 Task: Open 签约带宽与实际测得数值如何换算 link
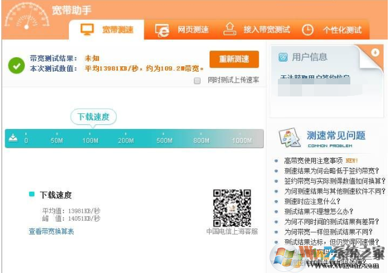pos(335,181)
